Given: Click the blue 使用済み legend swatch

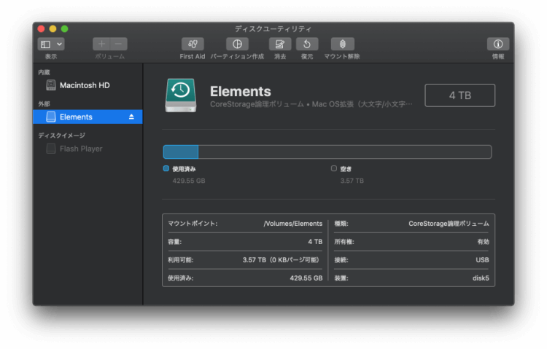Looking at the screenshot, I should pyautogui.click(x=166, y=169).
